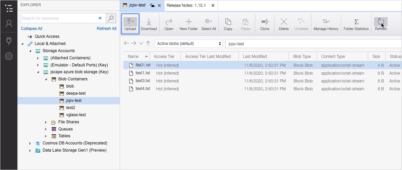Close the jcpv-test tab
402x170 pixels.
[159, 5]
